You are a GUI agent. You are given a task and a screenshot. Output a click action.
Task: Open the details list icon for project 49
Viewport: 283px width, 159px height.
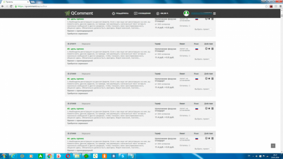pos(212,49)
